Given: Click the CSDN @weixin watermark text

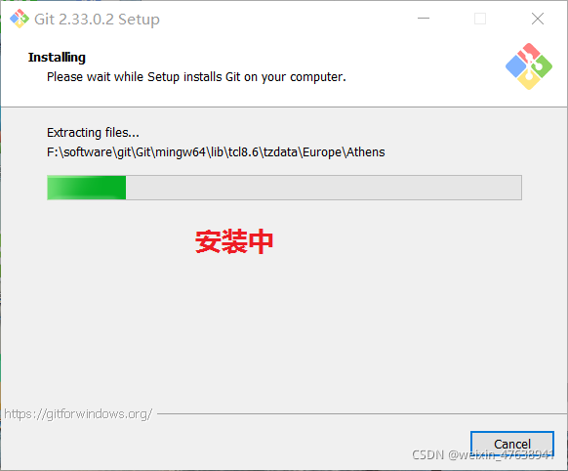Looking at the screenshot, I should tap(483, 454).
